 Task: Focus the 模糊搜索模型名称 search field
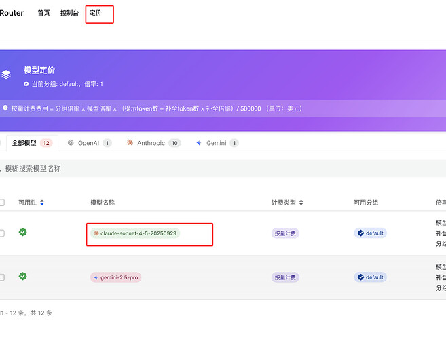(223, 169)
